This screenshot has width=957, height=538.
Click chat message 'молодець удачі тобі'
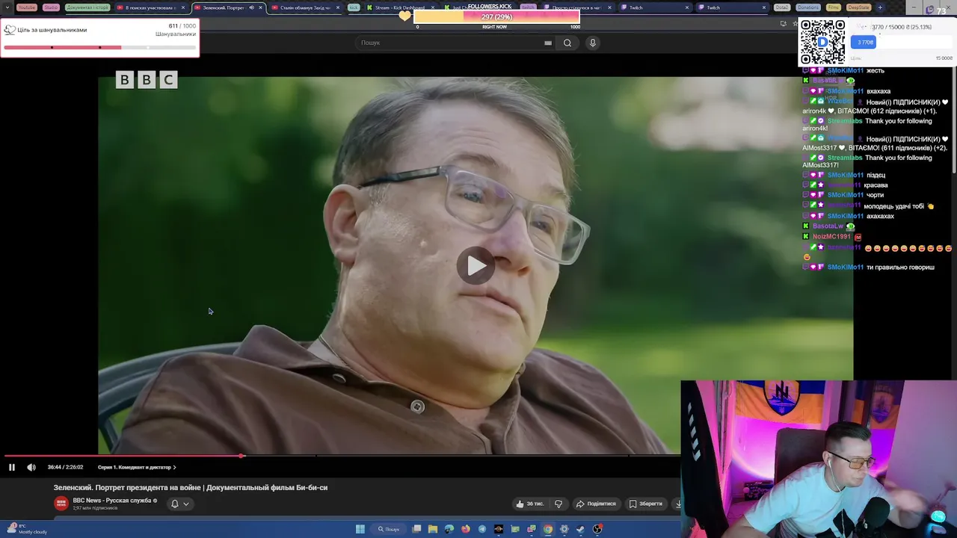894,206
